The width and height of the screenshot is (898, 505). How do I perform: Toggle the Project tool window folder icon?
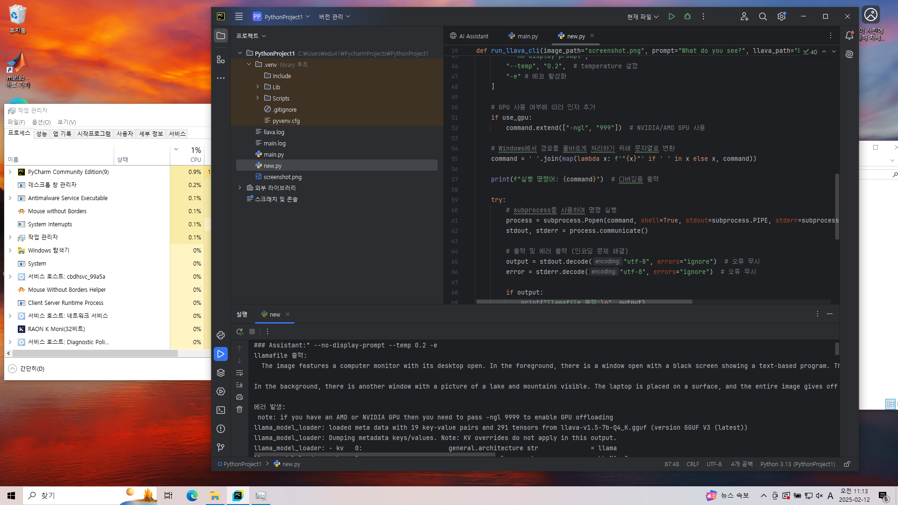(221, 36)
